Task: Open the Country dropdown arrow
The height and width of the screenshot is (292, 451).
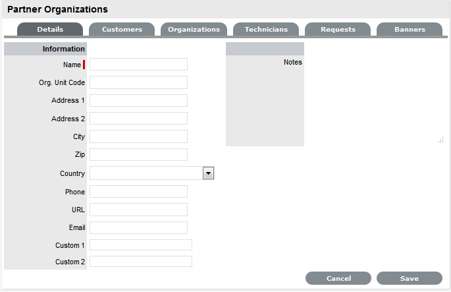Action: coord(209,173)
